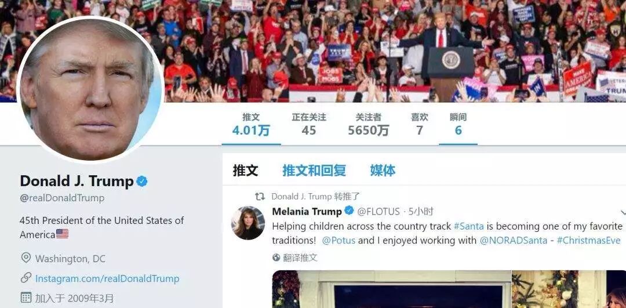Screen dimensions: 626x308
Task: Click the retweet icon above Melania's tweet
Action: (x=260, y=196)
